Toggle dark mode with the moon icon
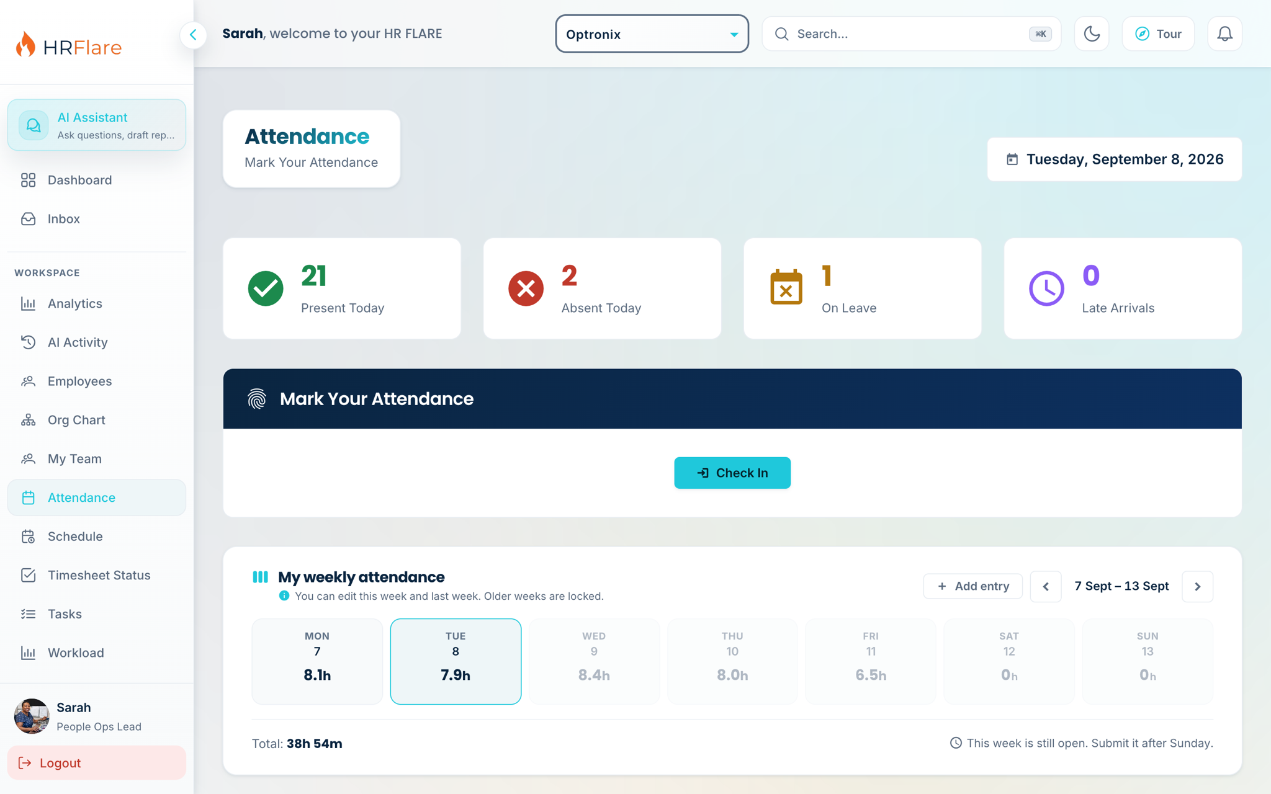This screenshot has height=794, width=1271. (1092, 33)
